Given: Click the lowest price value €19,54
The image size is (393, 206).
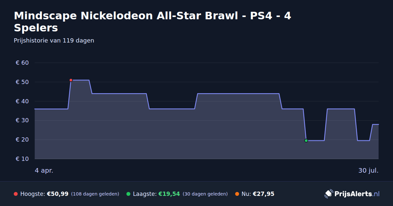Looking at the screenshot, I should 169,194.
